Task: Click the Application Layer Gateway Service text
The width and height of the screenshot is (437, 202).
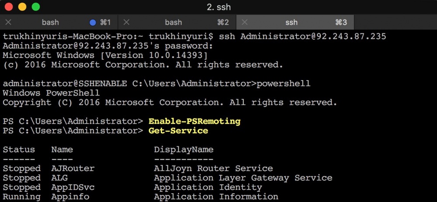Action: point(243,178)
